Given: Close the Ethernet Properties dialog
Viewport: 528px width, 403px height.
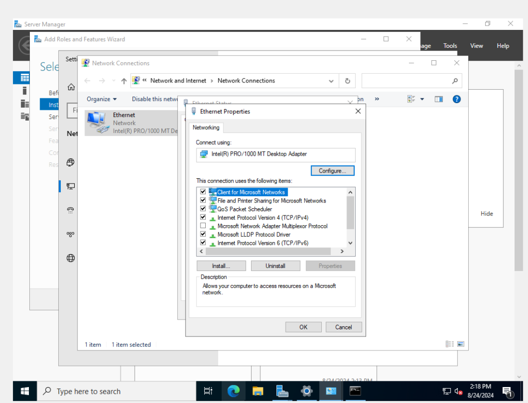Looking at the screenshot, I should [x=358, y=111].
